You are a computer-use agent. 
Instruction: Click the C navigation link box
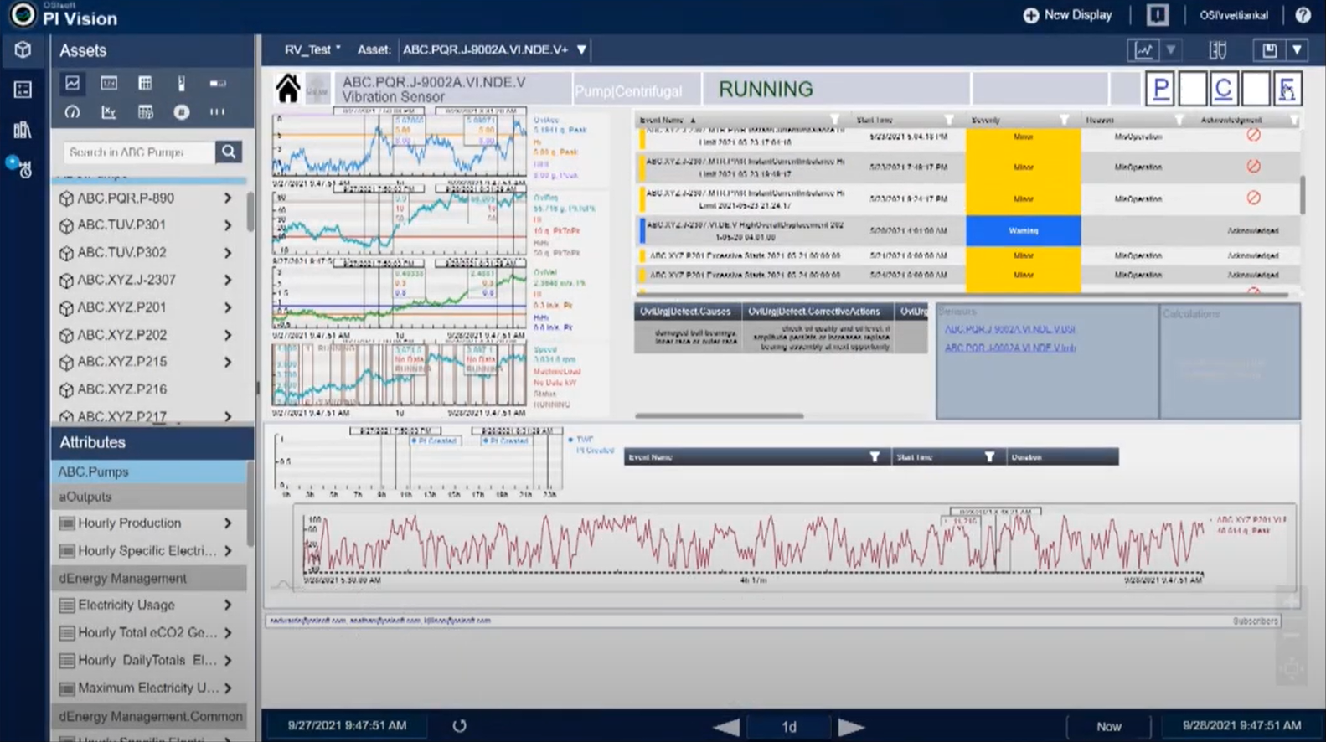tap(1223, 88)
